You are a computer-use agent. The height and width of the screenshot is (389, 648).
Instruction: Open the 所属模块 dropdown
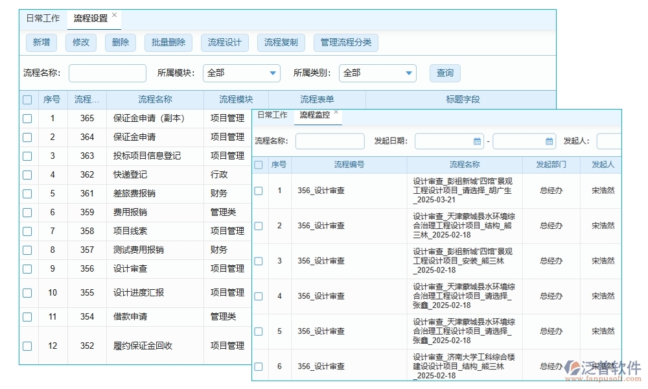(x=240, y=73)
